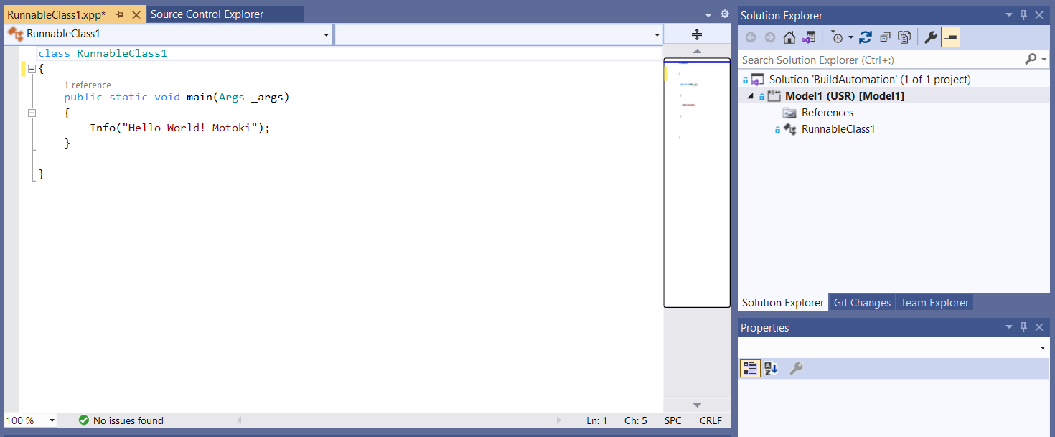Toggle auto-hide pin on Properties panel

(1024, 327)
